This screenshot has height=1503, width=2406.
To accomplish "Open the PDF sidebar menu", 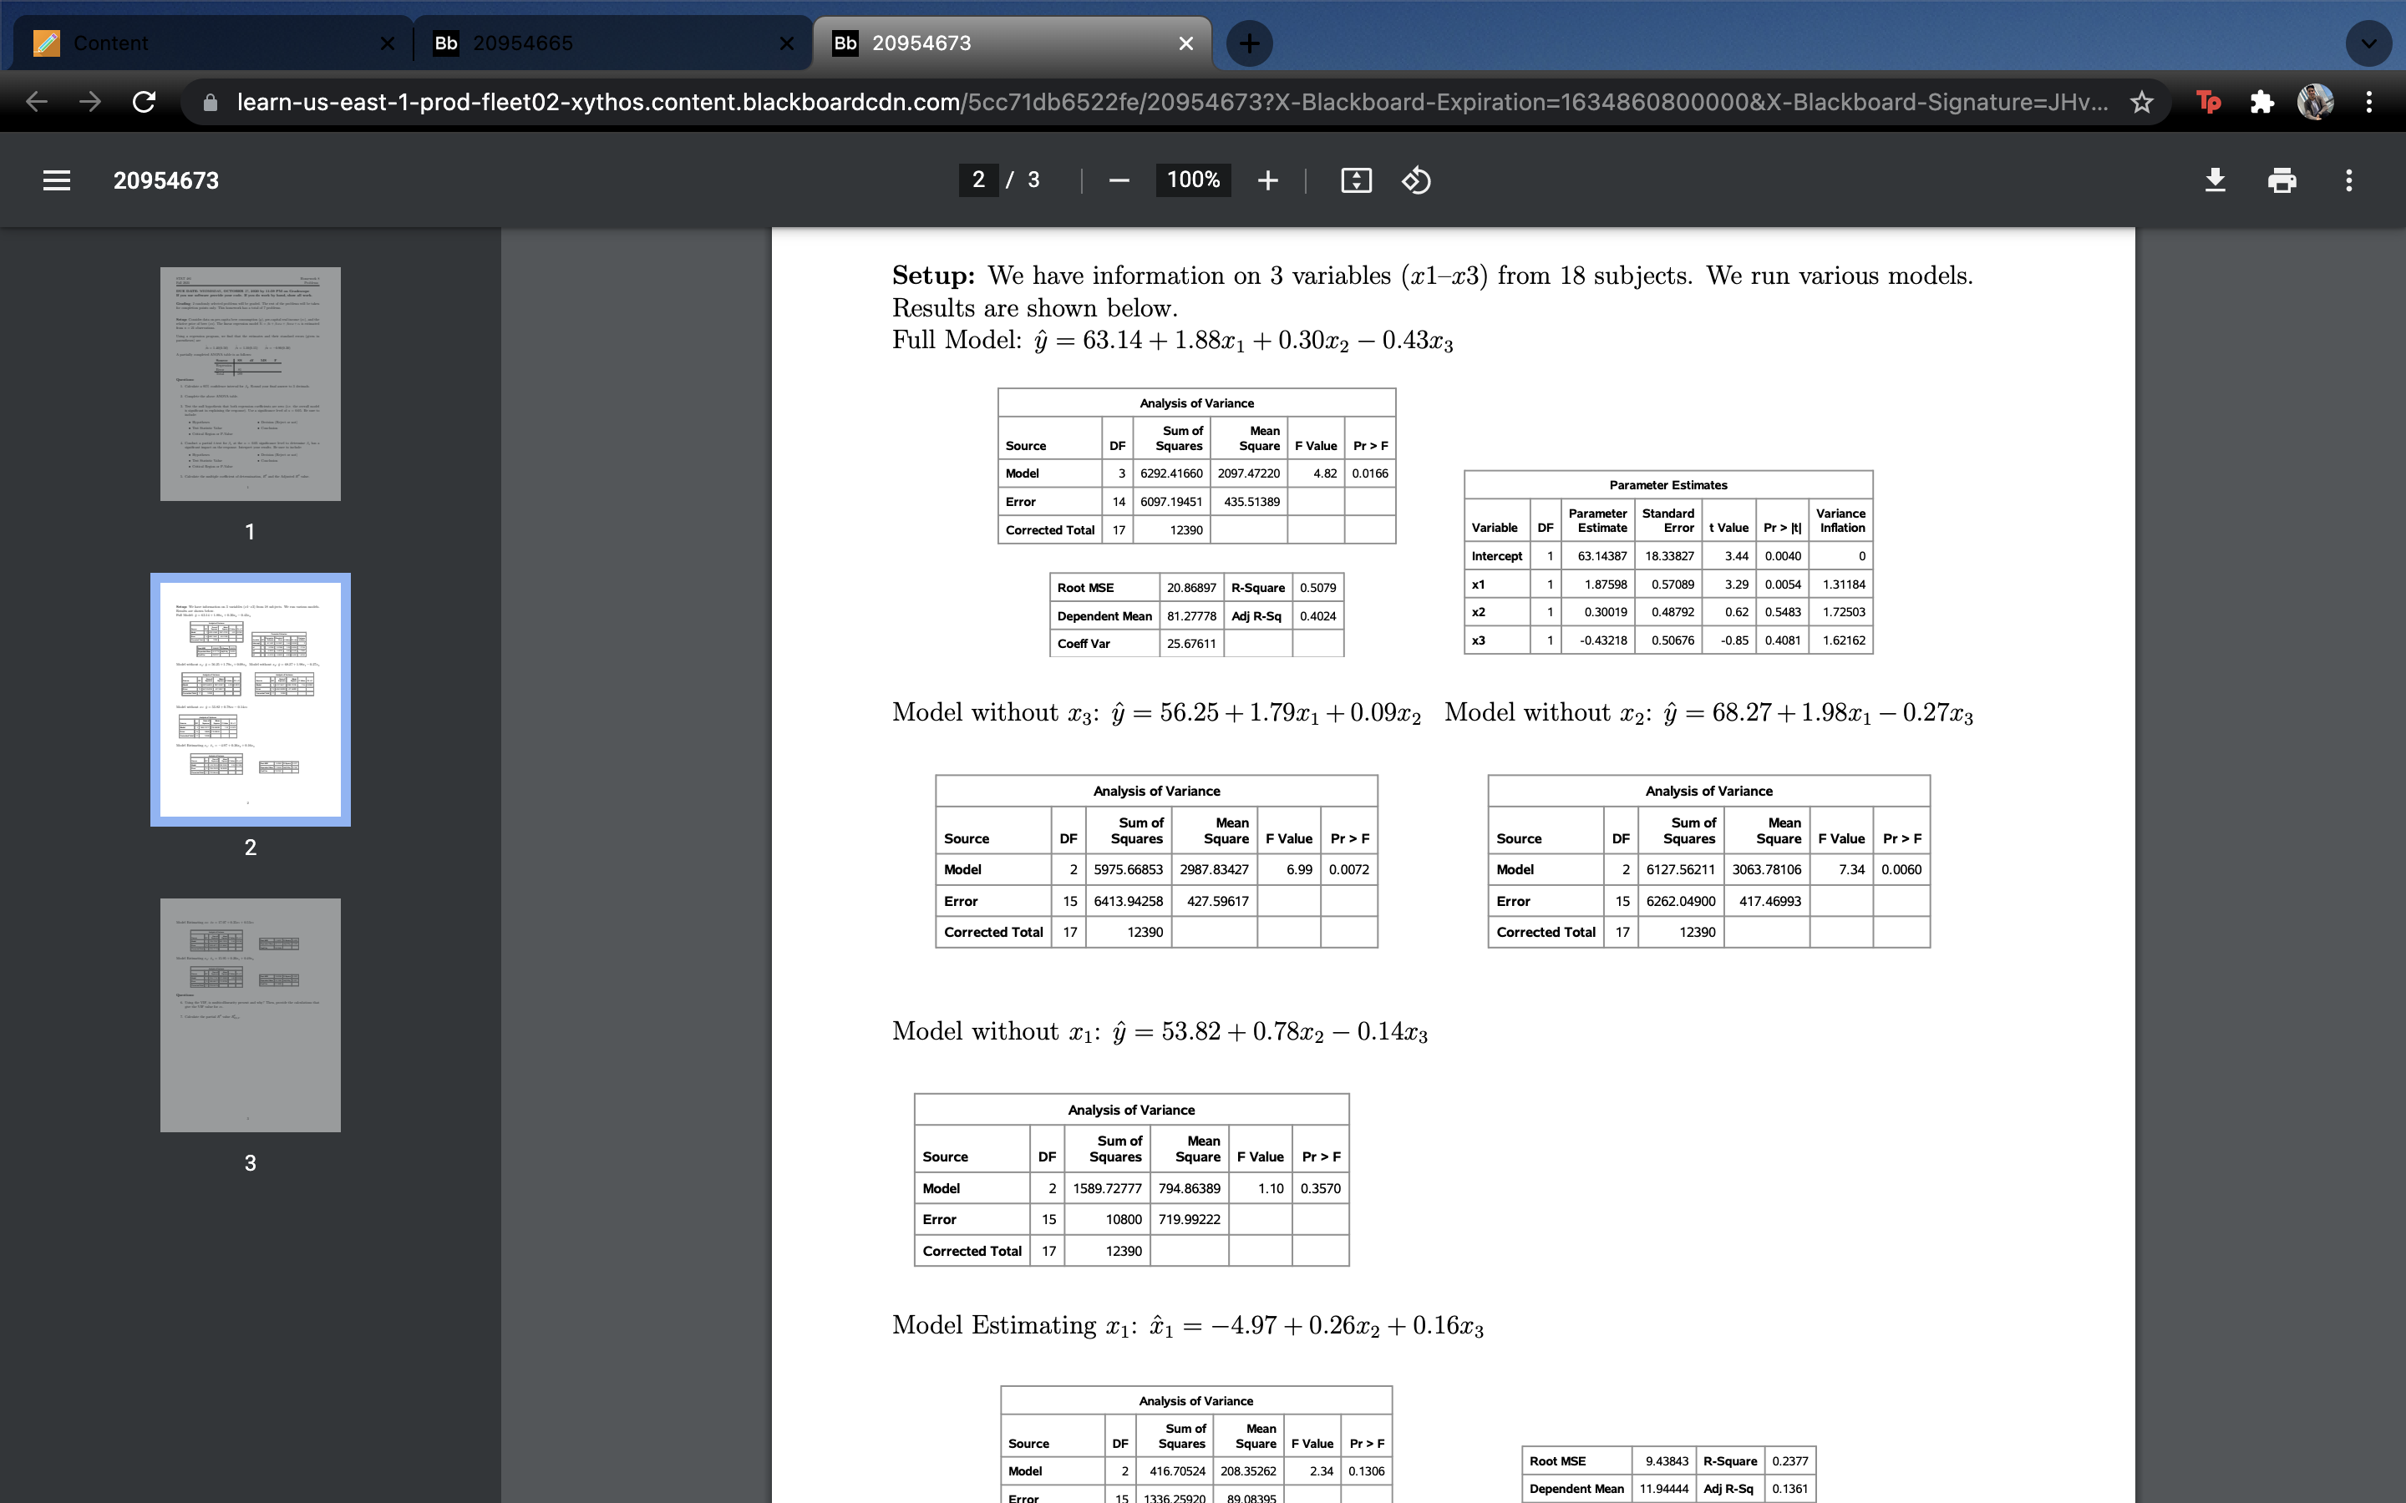I will pos(56,180).
